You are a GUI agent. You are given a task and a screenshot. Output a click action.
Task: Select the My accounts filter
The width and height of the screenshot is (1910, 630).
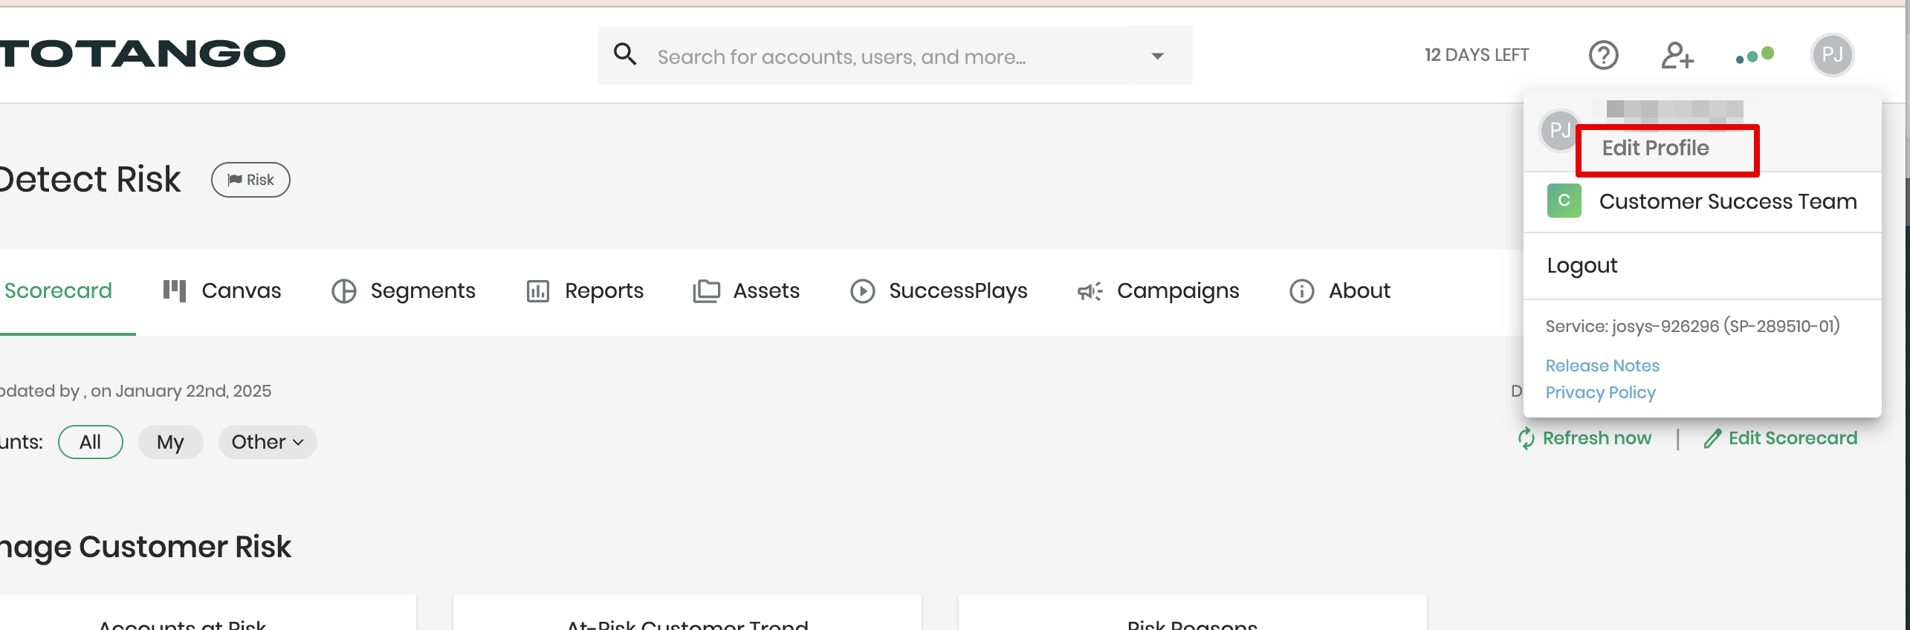[170, 442]
